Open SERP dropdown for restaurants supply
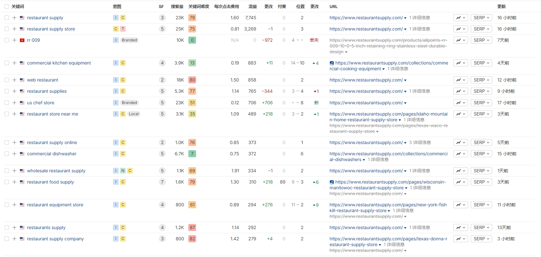This screenshot has width=541, height=257. pyautogui.click(x=481, y=227)
